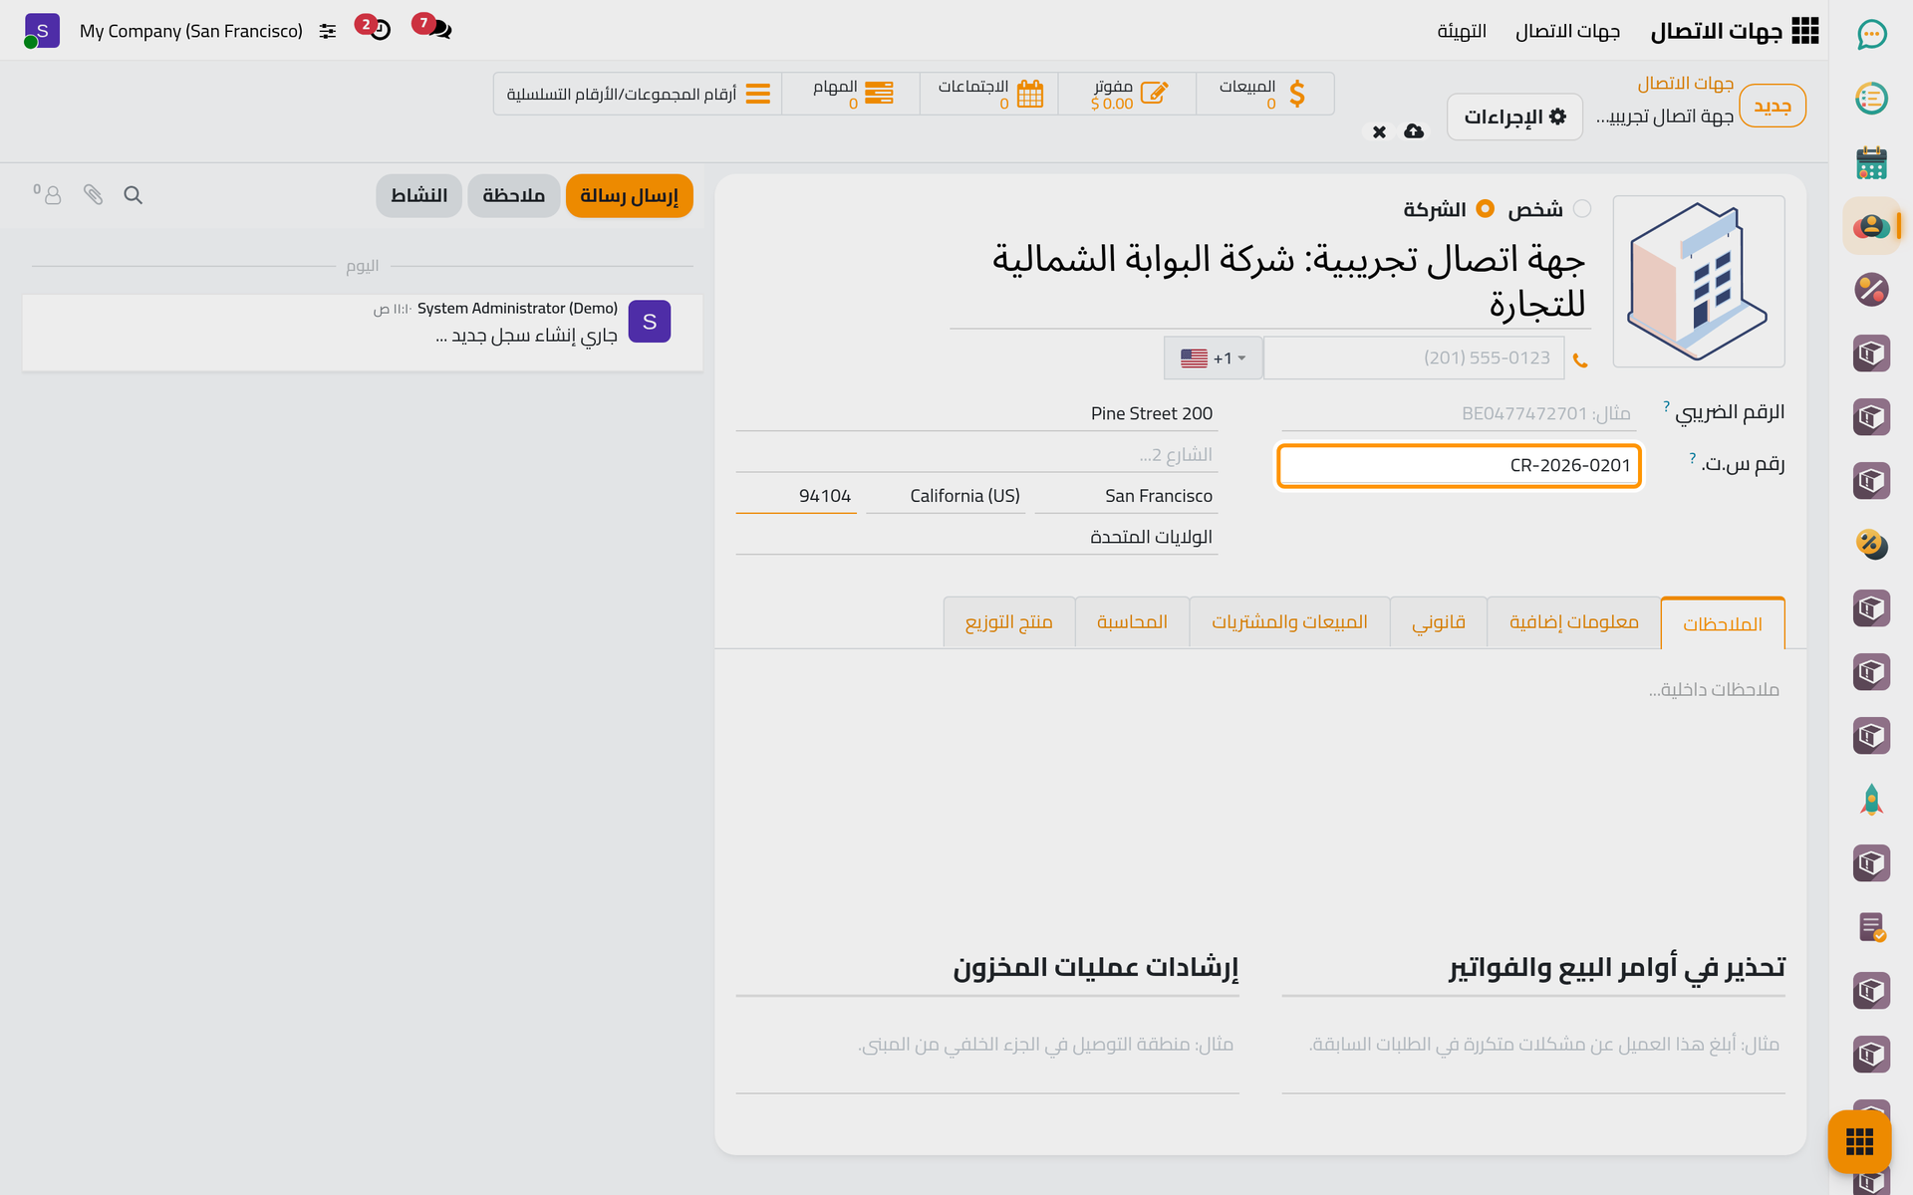Click the Contacts app icon in sidebar
Screen dimensions: 1913x1195
pyautogui.click(x=1871, y=226)
